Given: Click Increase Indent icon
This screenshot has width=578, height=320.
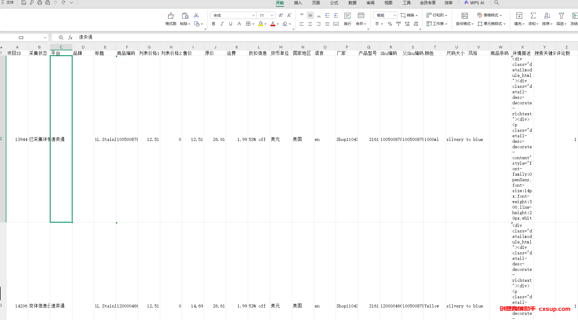Looking at the screenshot, I should 336,15.
